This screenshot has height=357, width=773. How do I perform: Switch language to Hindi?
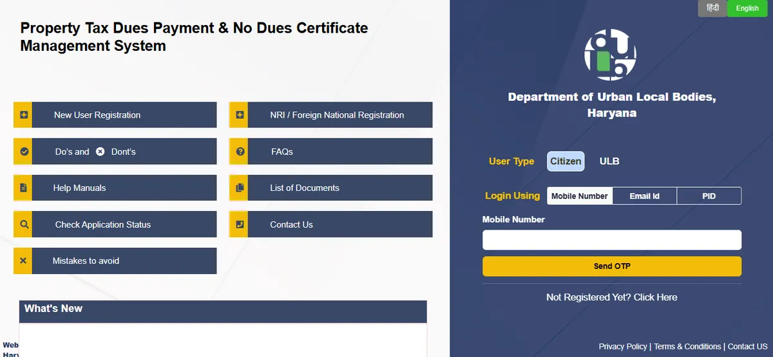(x=712, y=8)
